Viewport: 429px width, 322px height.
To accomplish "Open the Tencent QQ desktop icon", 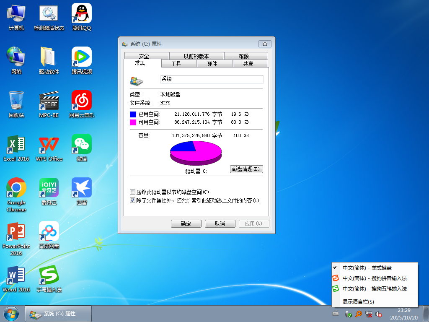I will pyautogui.click(x=81, y=14).
